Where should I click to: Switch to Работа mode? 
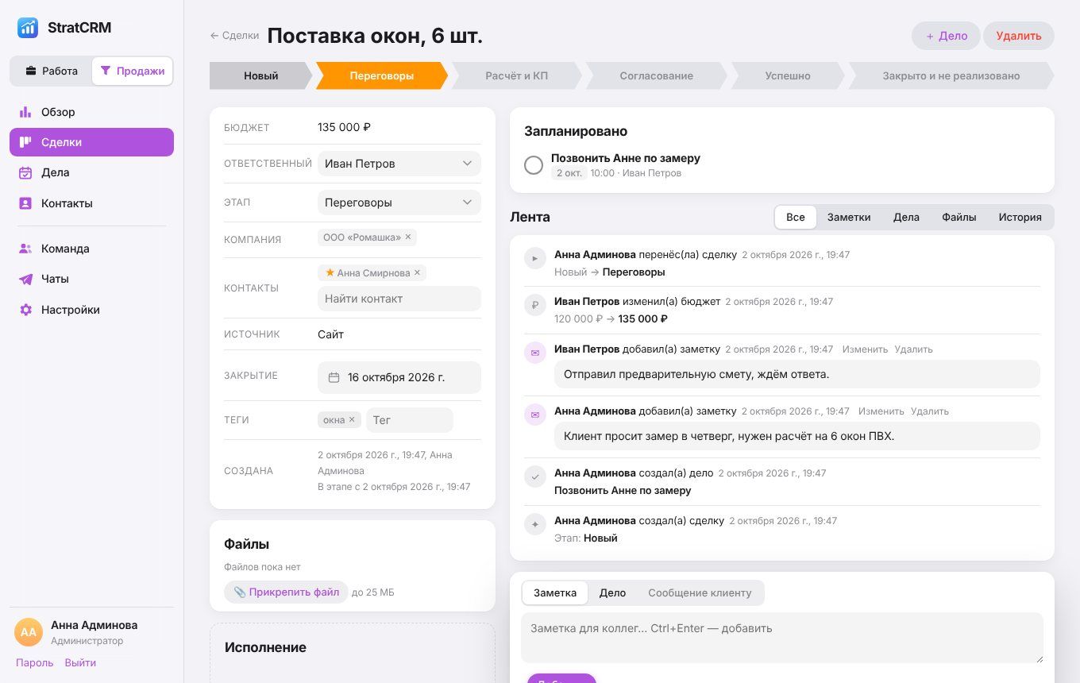[52, 71]
